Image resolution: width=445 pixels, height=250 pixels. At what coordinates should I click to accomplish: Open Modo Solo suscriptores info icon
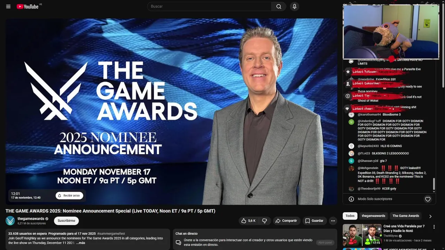tap(351, 199)
